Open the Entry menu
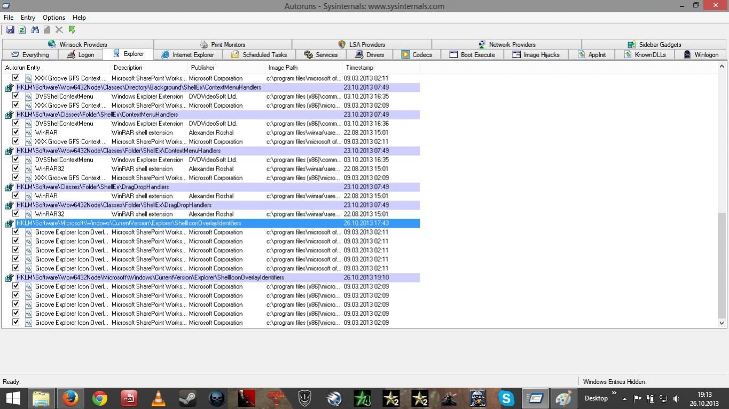Image resolution: width=729 pixels, height=409 pixels. (x=28, y=18)
